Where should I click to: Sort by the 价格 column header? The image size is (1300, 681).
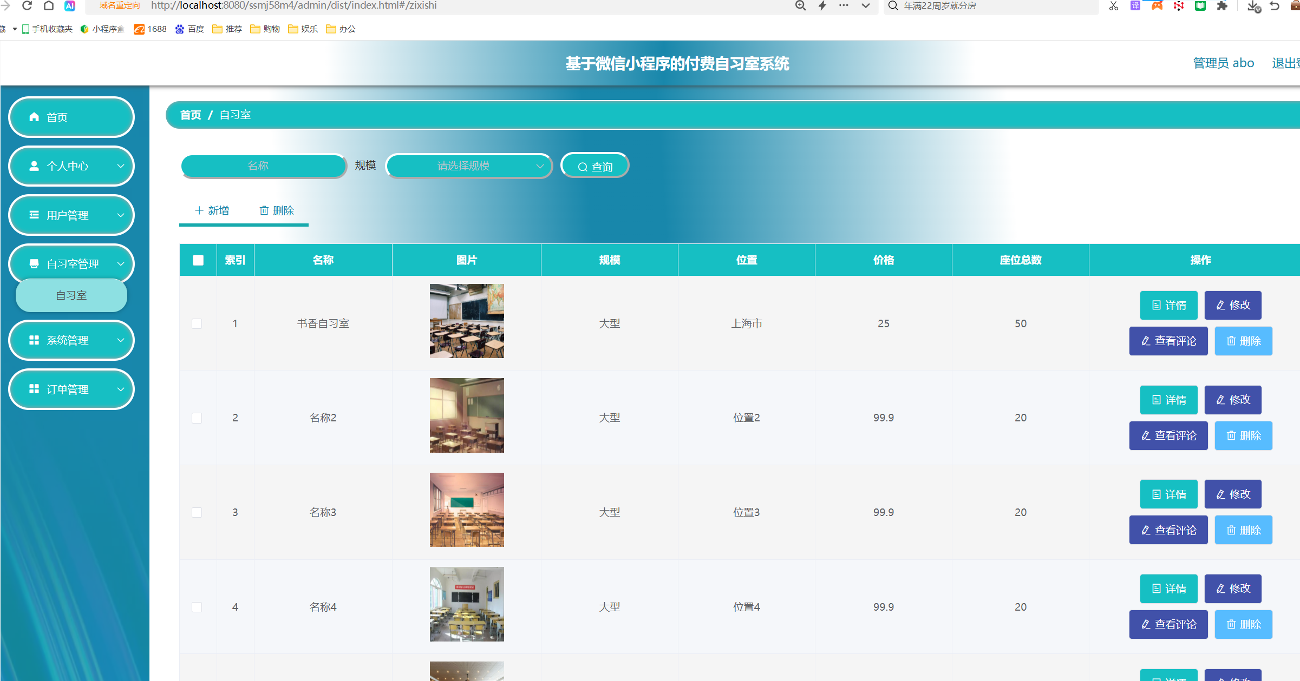pos(883,260)
